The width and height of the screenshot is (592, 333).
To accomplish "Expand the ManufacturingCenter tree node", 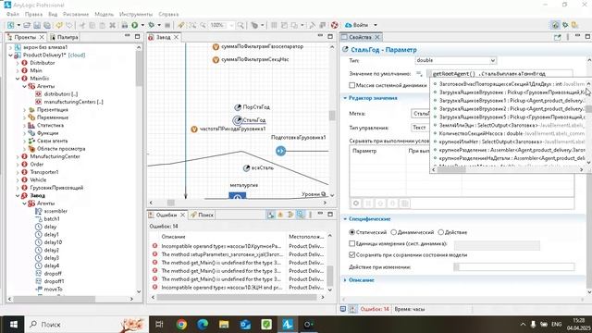I will (x=18, y=156).
